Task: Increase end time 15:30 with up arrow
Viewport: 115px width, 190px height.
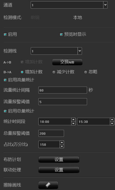Action: pos(112,120)
